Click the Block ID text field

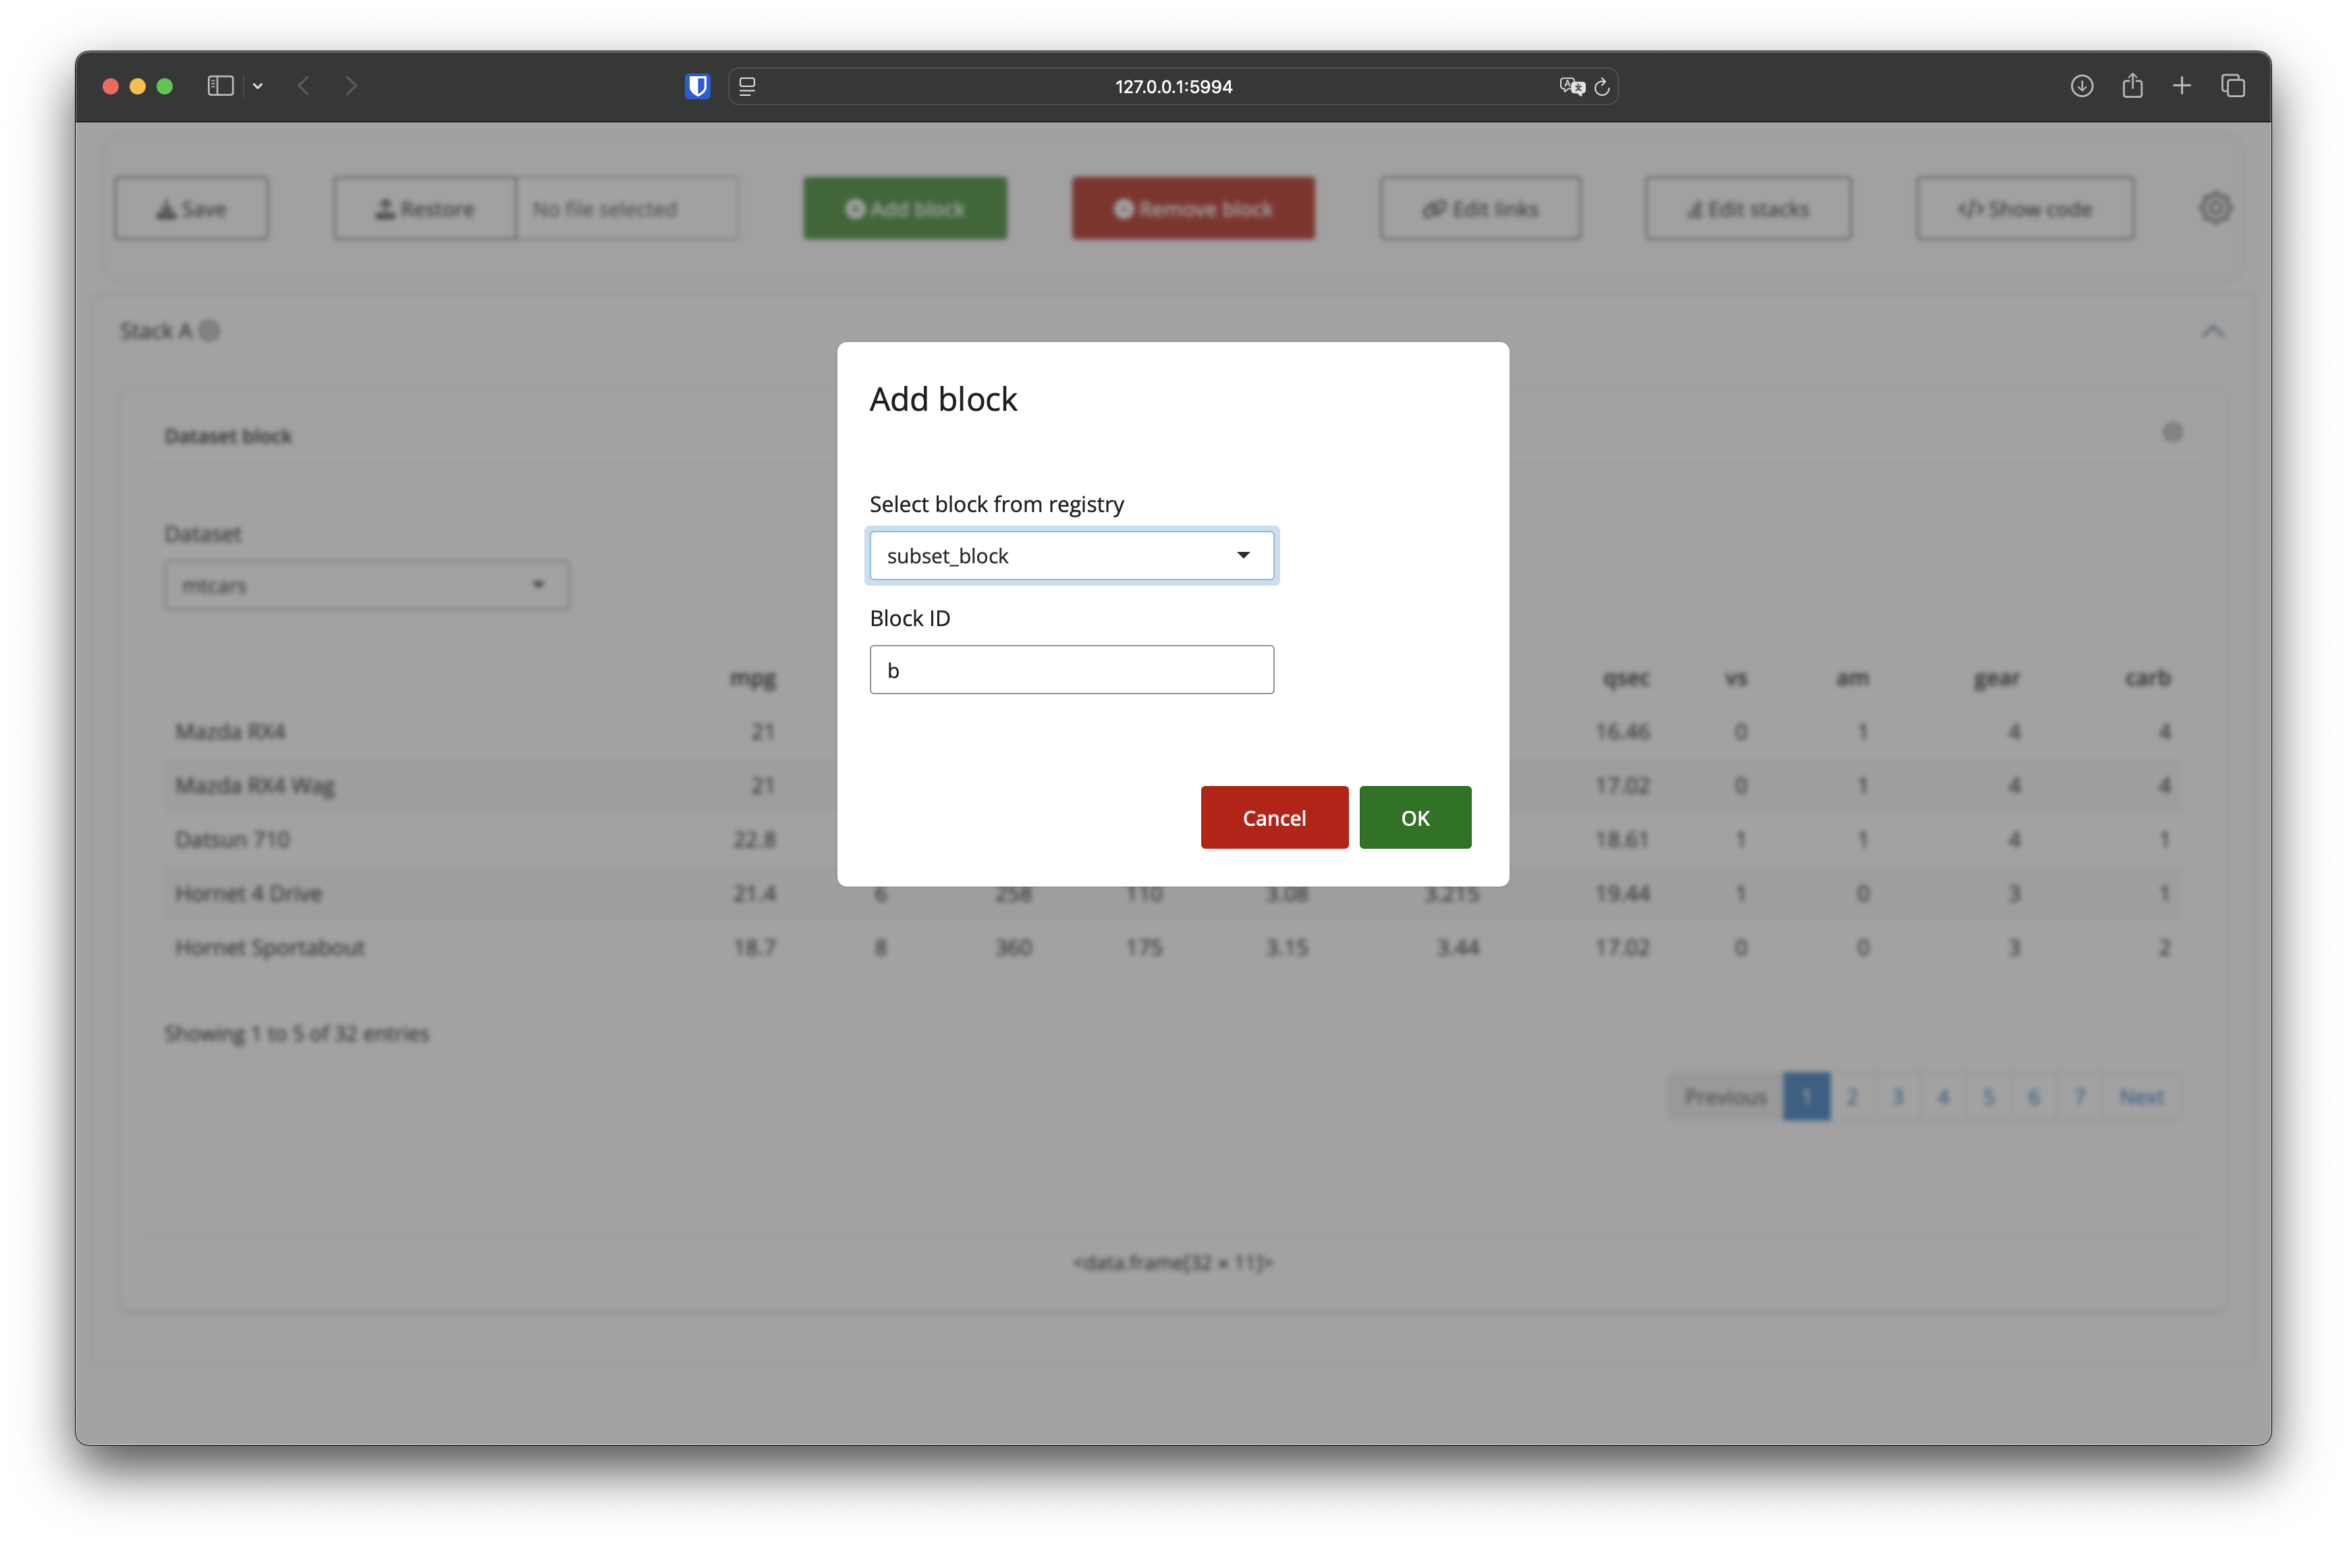(1072, 671)
